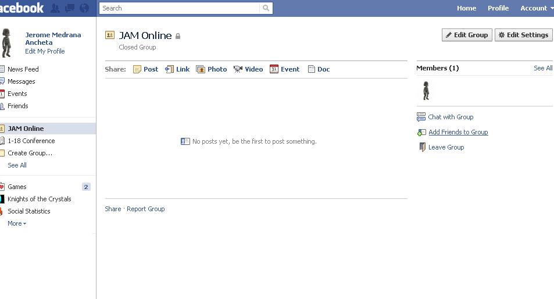Click the Photo share icon

pyautogui.click(x=201, y=69)
